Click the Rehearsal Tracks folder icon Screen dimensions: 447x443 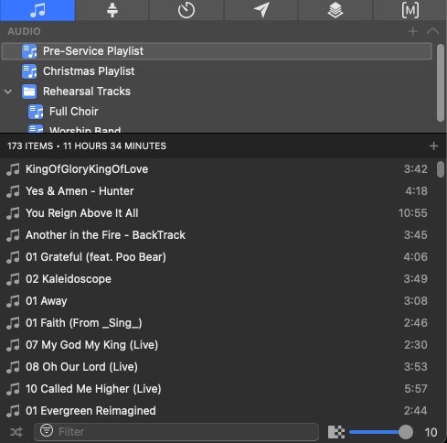(29, 92)
